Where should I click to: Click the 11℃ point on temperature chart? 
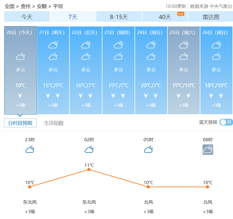[89, 169]
